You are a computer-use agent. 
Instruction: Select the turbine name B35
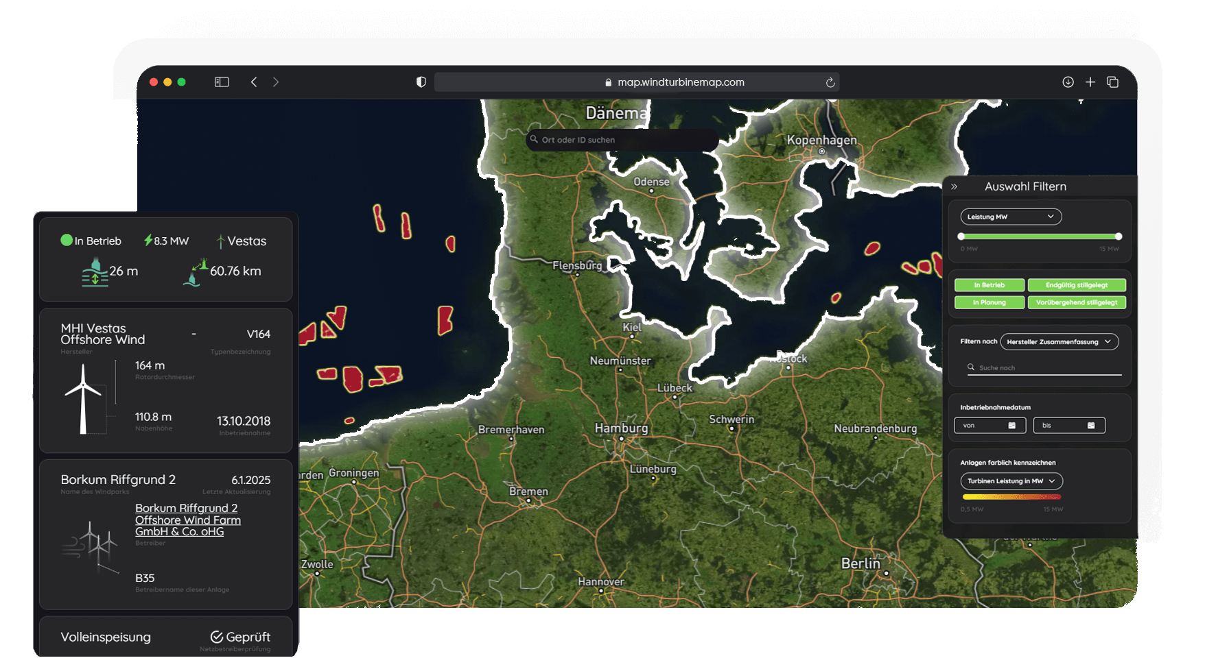coord(145,578)
